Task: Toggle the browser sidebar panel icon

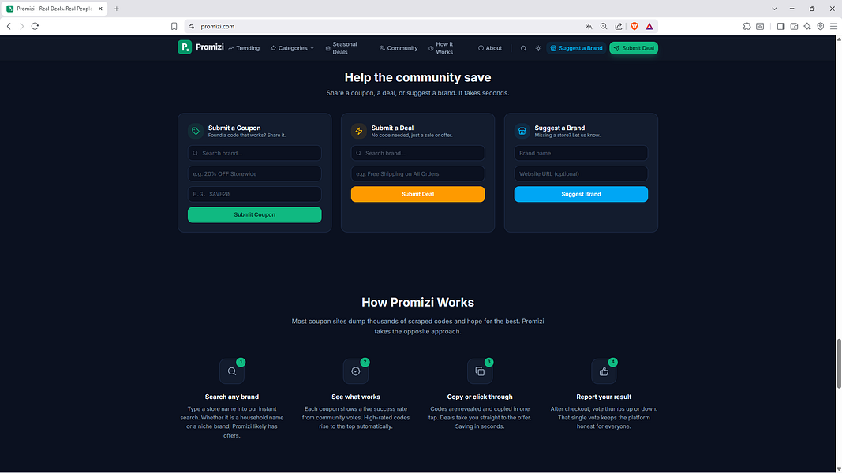Action: coord(780,26)
